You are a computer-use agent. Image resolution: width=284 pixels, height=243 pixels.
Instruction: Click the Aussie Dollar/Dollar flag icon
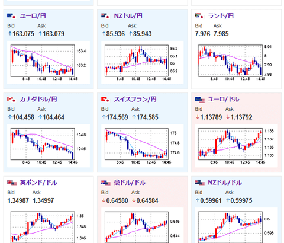pyautogui.click(x=106, y=183)
